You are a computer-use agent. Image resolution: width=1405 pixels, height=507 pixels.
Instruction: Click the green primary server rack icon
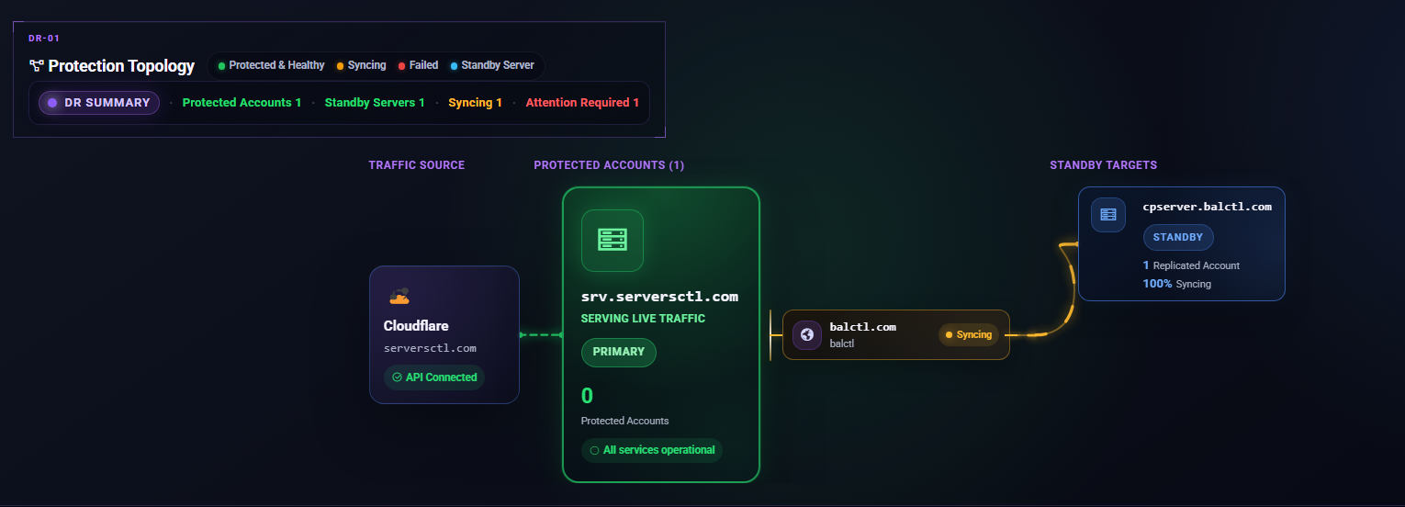[x=613, y=241]
